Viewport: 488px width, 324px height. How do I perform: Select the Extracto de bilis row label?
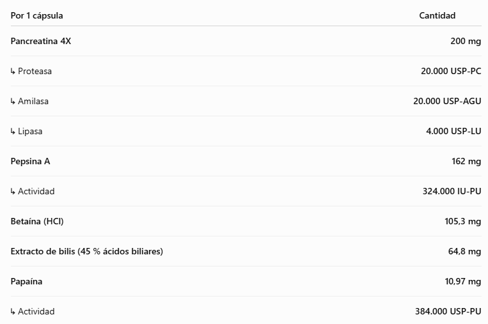[x=87, y=251]
